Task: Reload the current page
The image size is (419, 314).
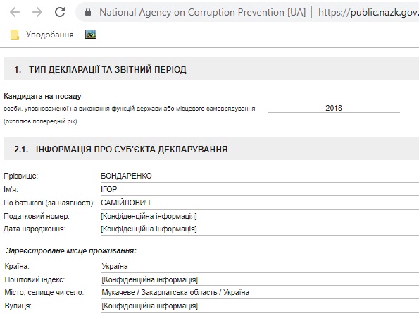Action: click(x=60, y=12)
